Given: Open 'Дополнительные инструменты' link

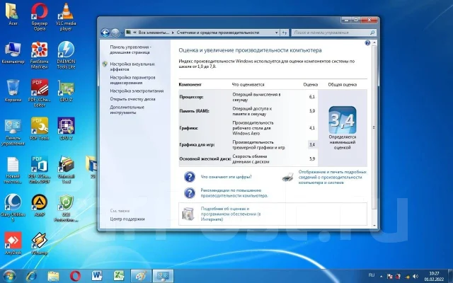Looking at the screenshot, I should 127,110.
